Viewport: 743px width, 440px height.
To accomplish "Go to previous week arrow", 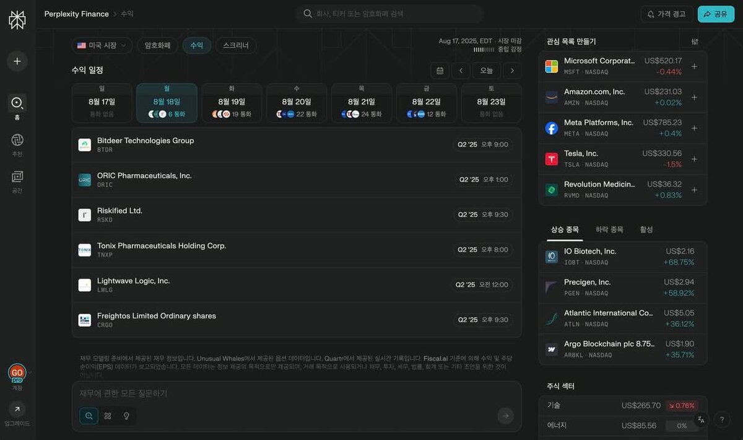I will coord(461,71).
